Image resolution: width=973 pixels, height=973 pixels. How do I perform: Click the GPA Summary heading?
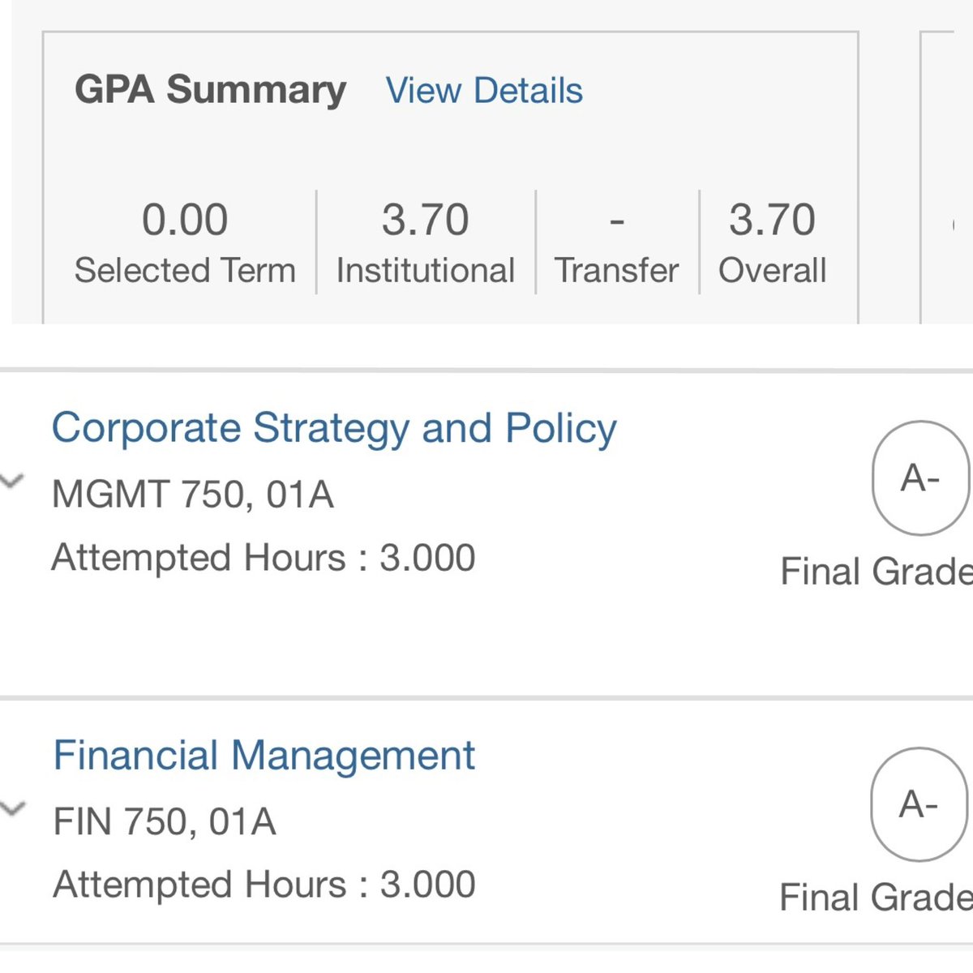[211, 89]
